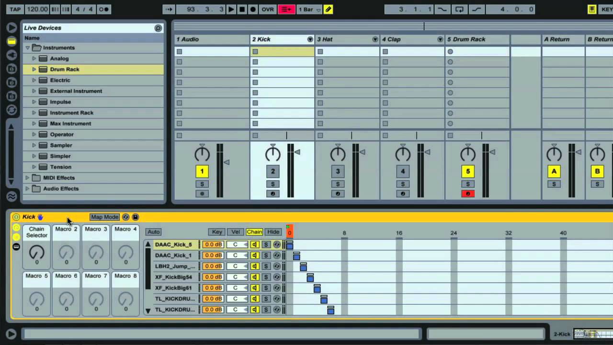
Task: Open the 2 Kick track chain dropdown
Action: pos(310,39)
